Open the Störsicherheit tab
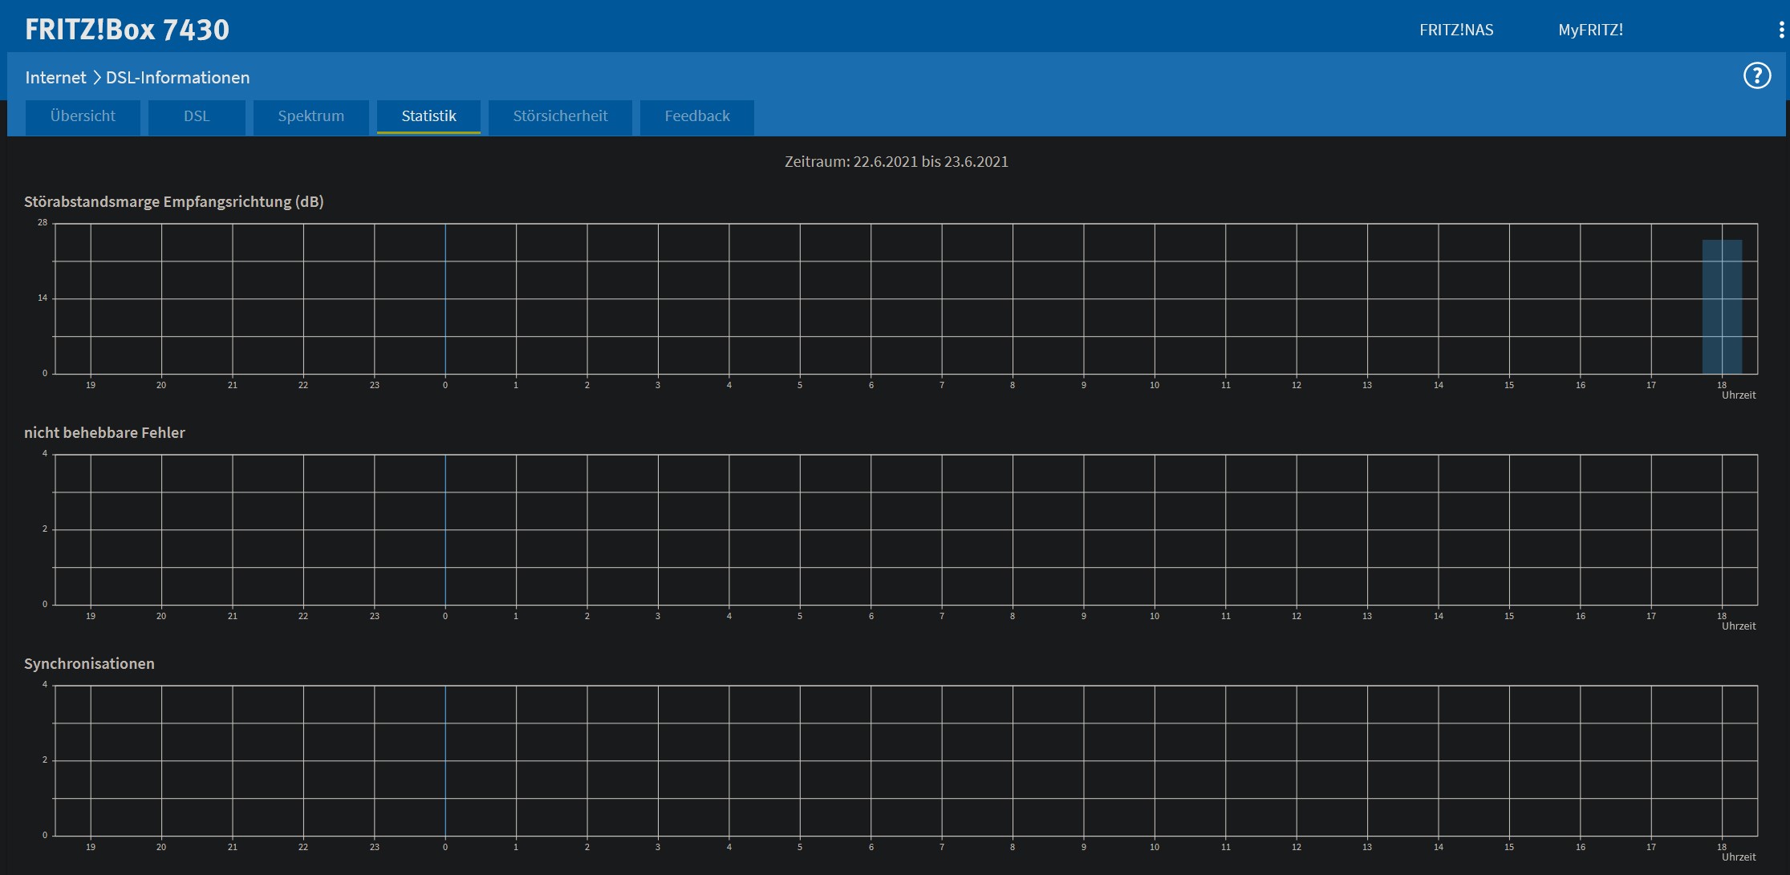1790x875 pixels. [x=560, y=116]
